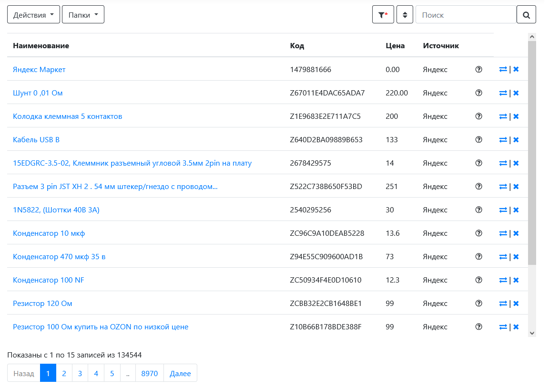Image resolution: width=549 pixels, height=389 pixels.
Task: Open help icon for Разъем 3 pin JST row
Action: pyautogui.click(x=478, y=187)
